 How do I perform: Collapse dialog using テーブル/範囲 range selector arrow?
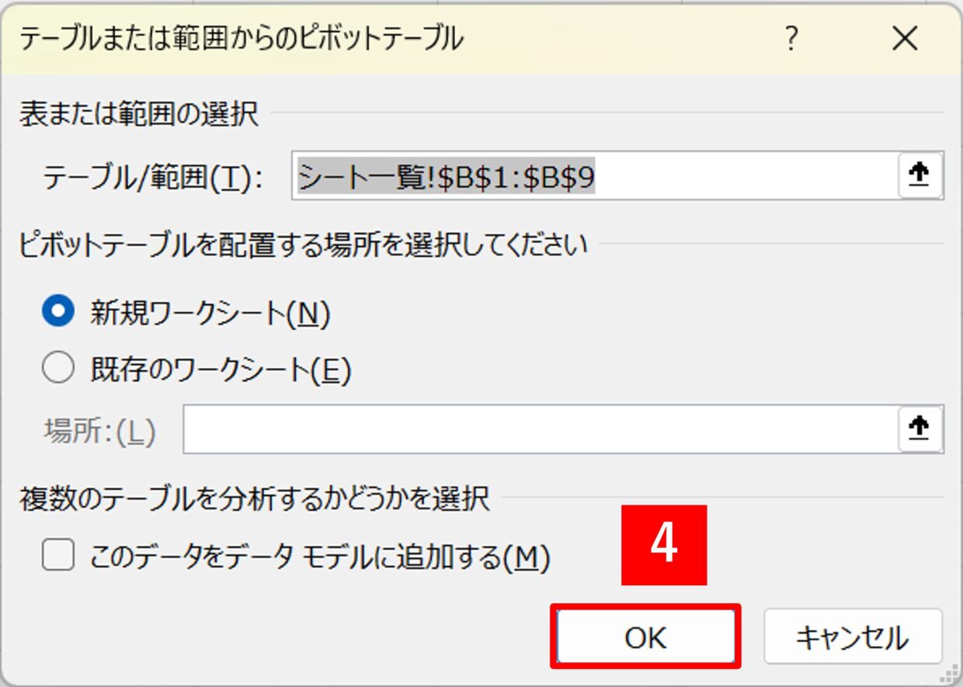coord(920,175)
